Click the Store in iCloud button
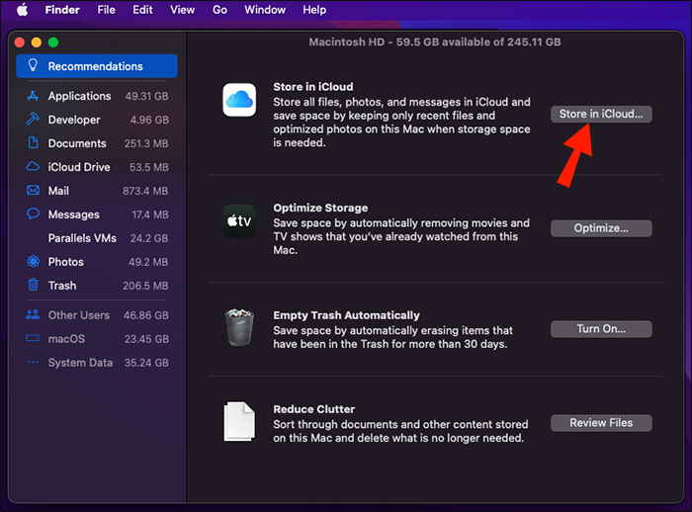 pyautogui.click(x=600, y=114)
